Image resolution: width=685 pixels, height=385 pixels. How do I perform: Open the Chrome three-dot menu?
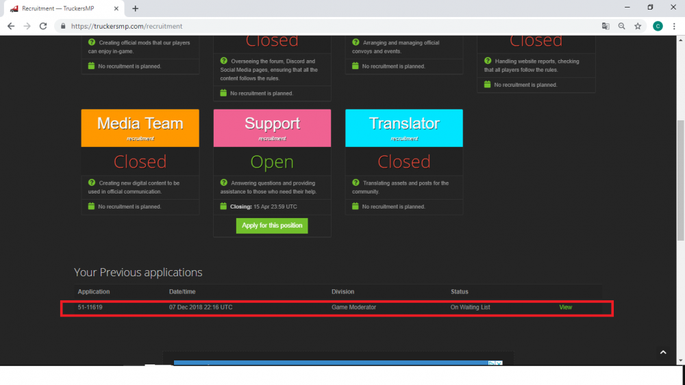(x=674, y=26)
